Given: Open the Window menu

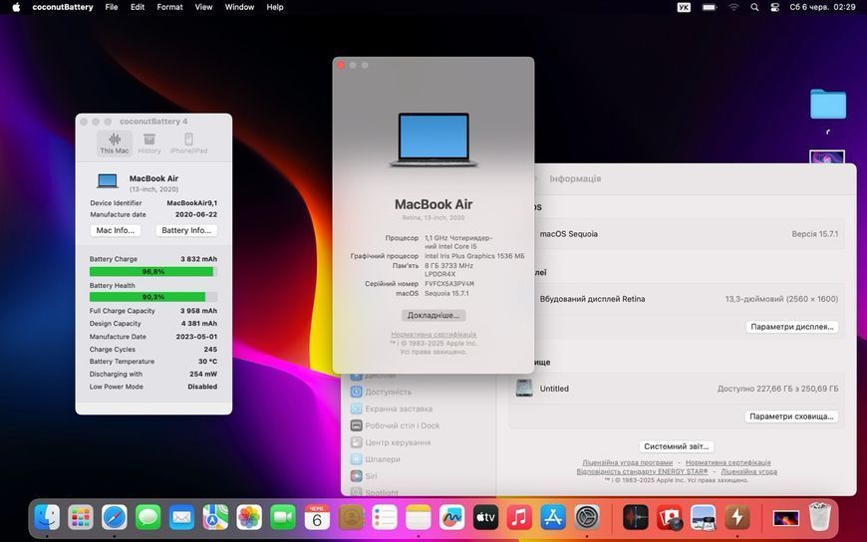Looking at the screenshot, I should click(x=239, y=7).
